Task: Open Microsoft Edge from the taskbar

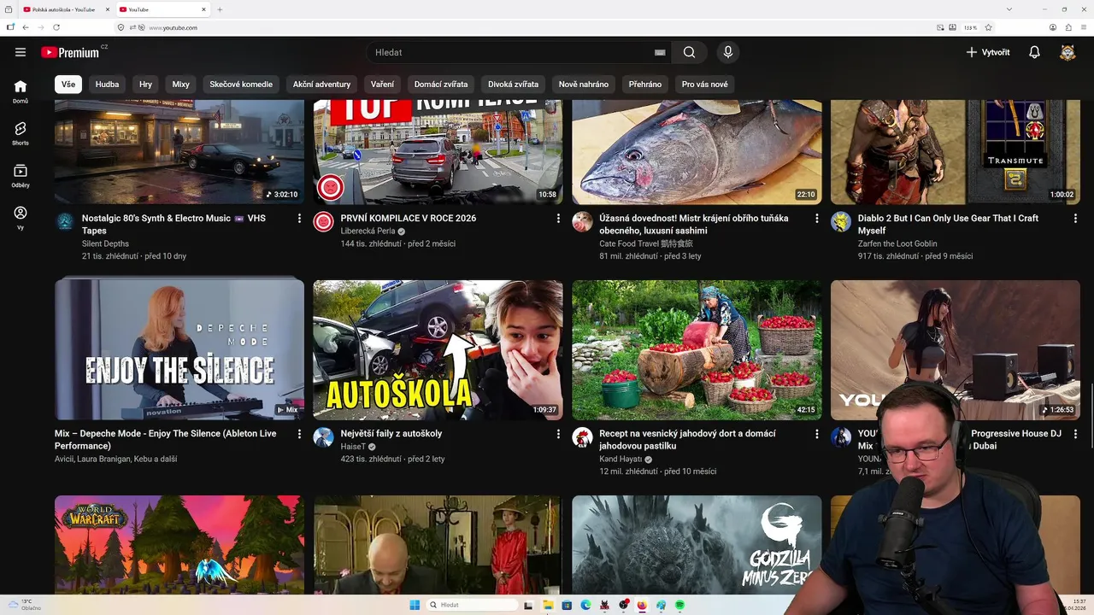Action: 585,605
